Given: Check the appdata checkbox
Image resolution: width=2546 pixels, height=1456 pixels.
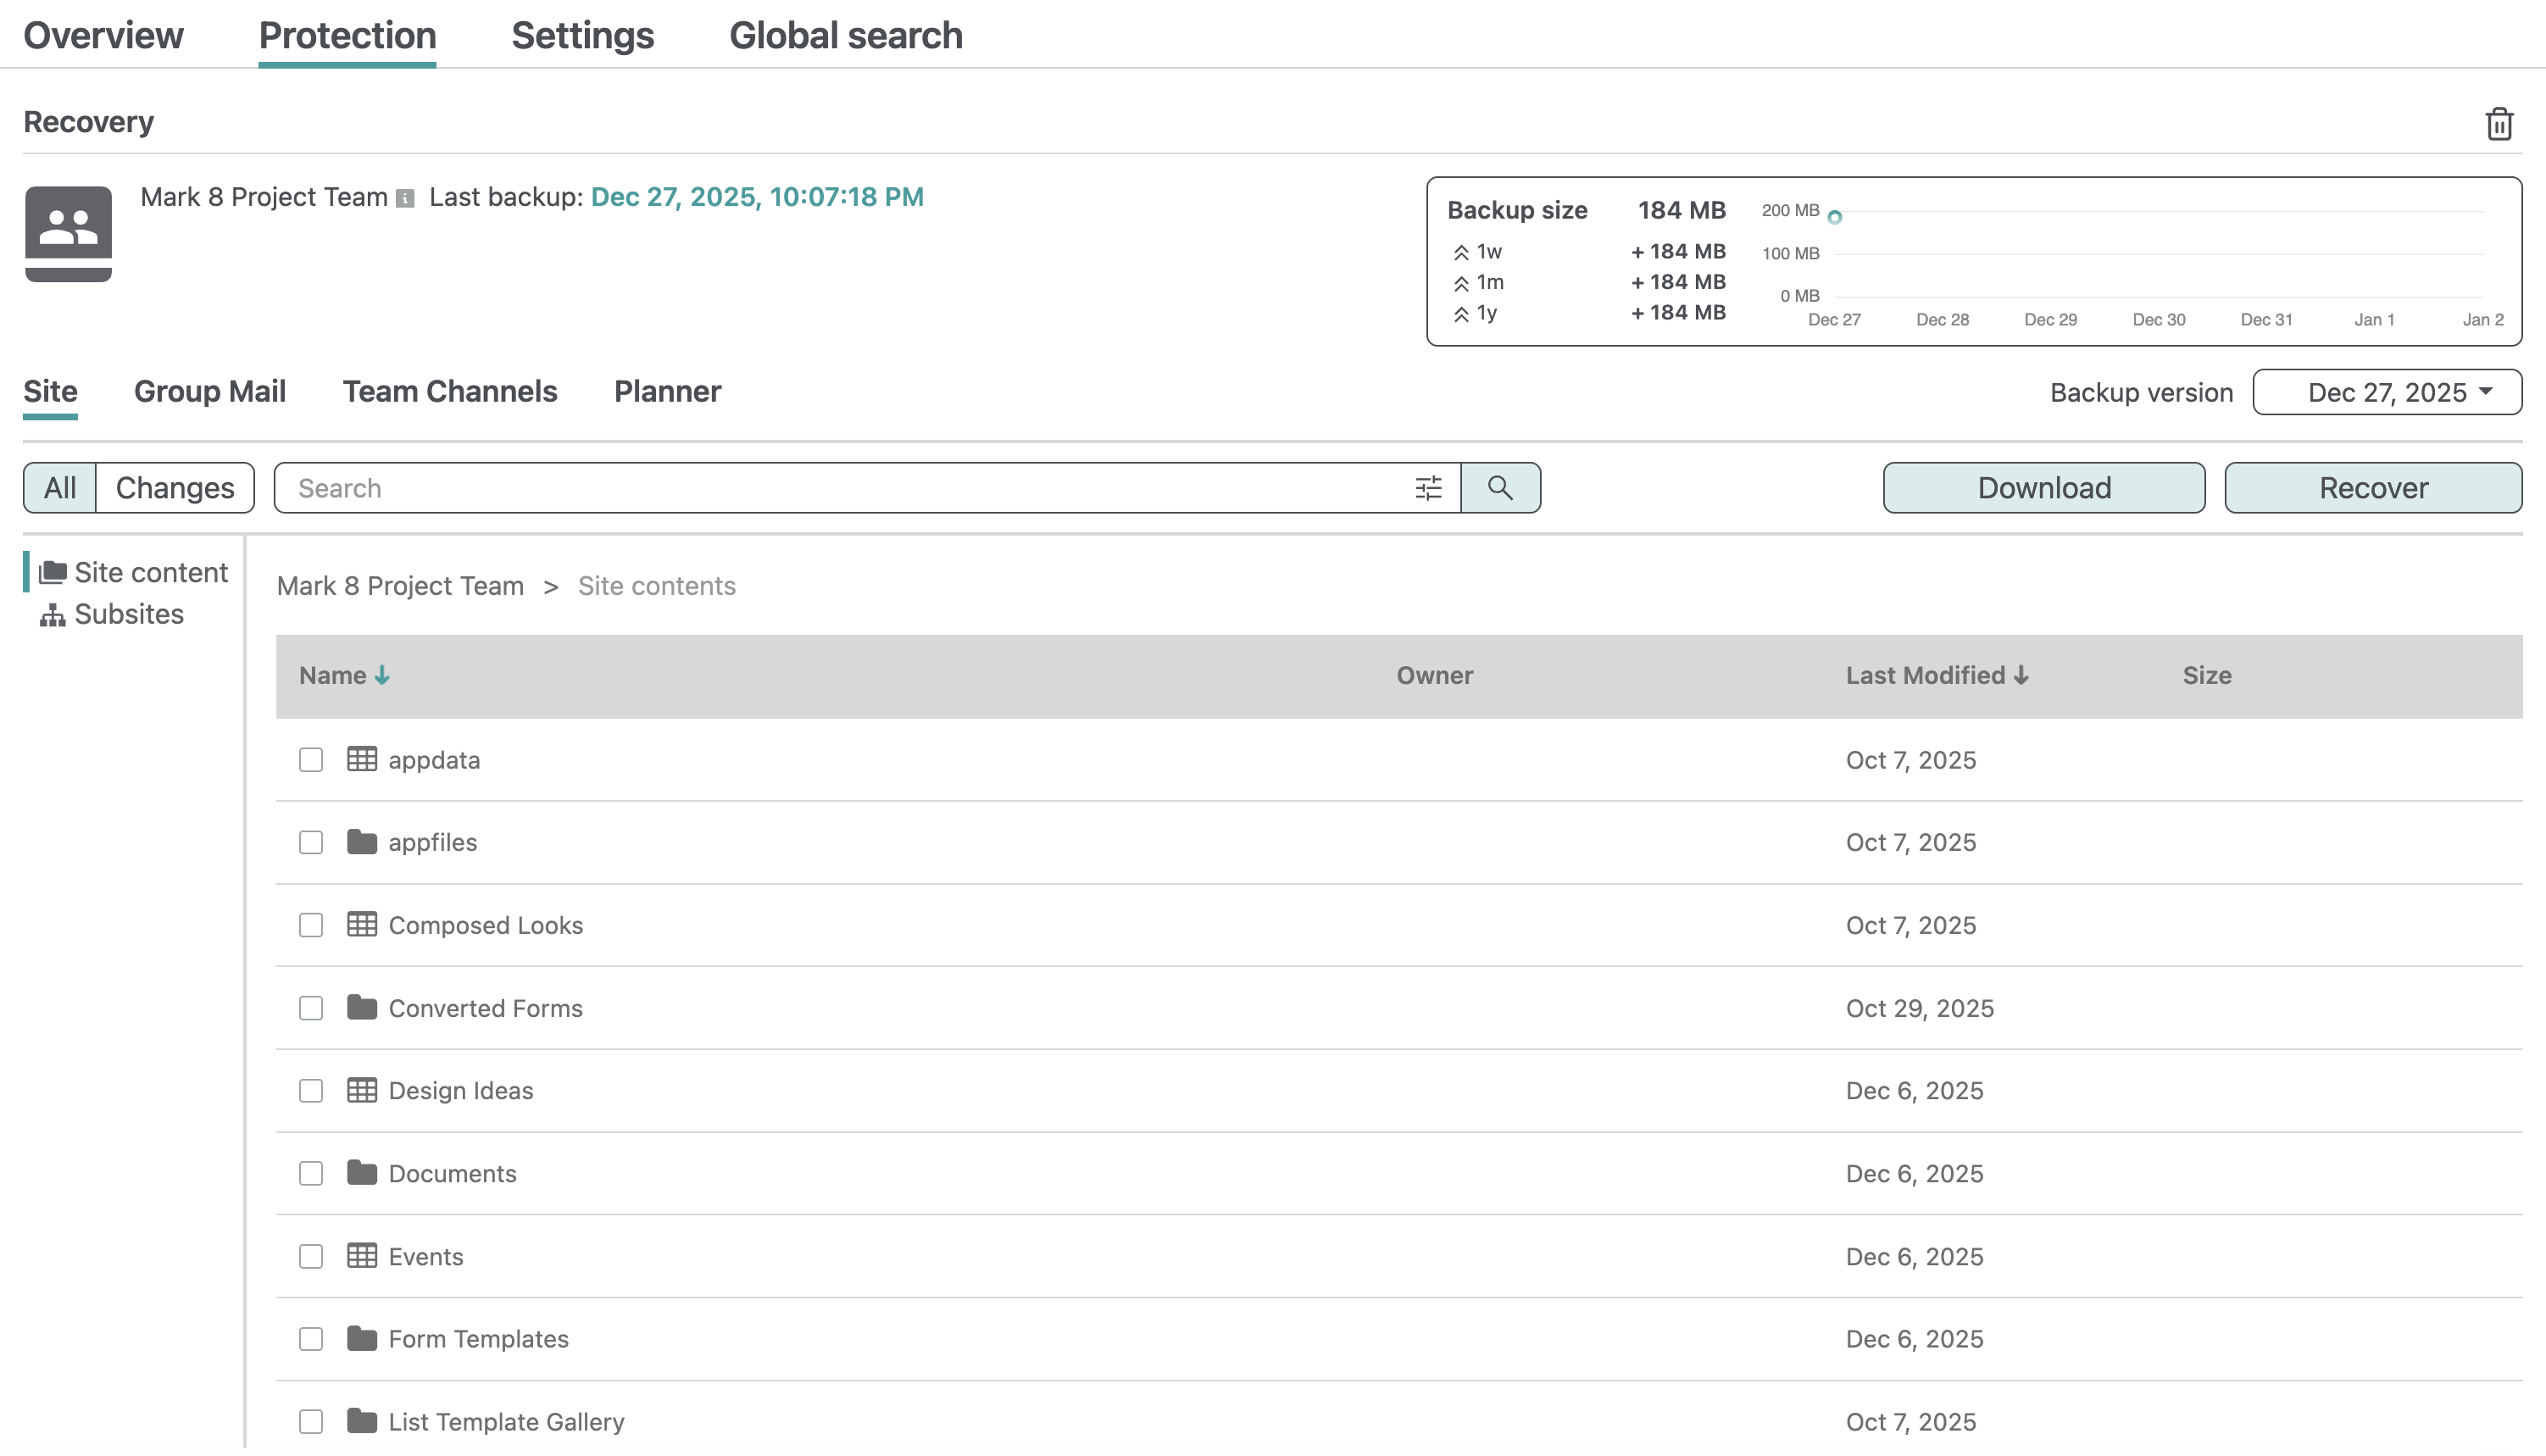Looking at the screenshot, I should coord(311,760).
